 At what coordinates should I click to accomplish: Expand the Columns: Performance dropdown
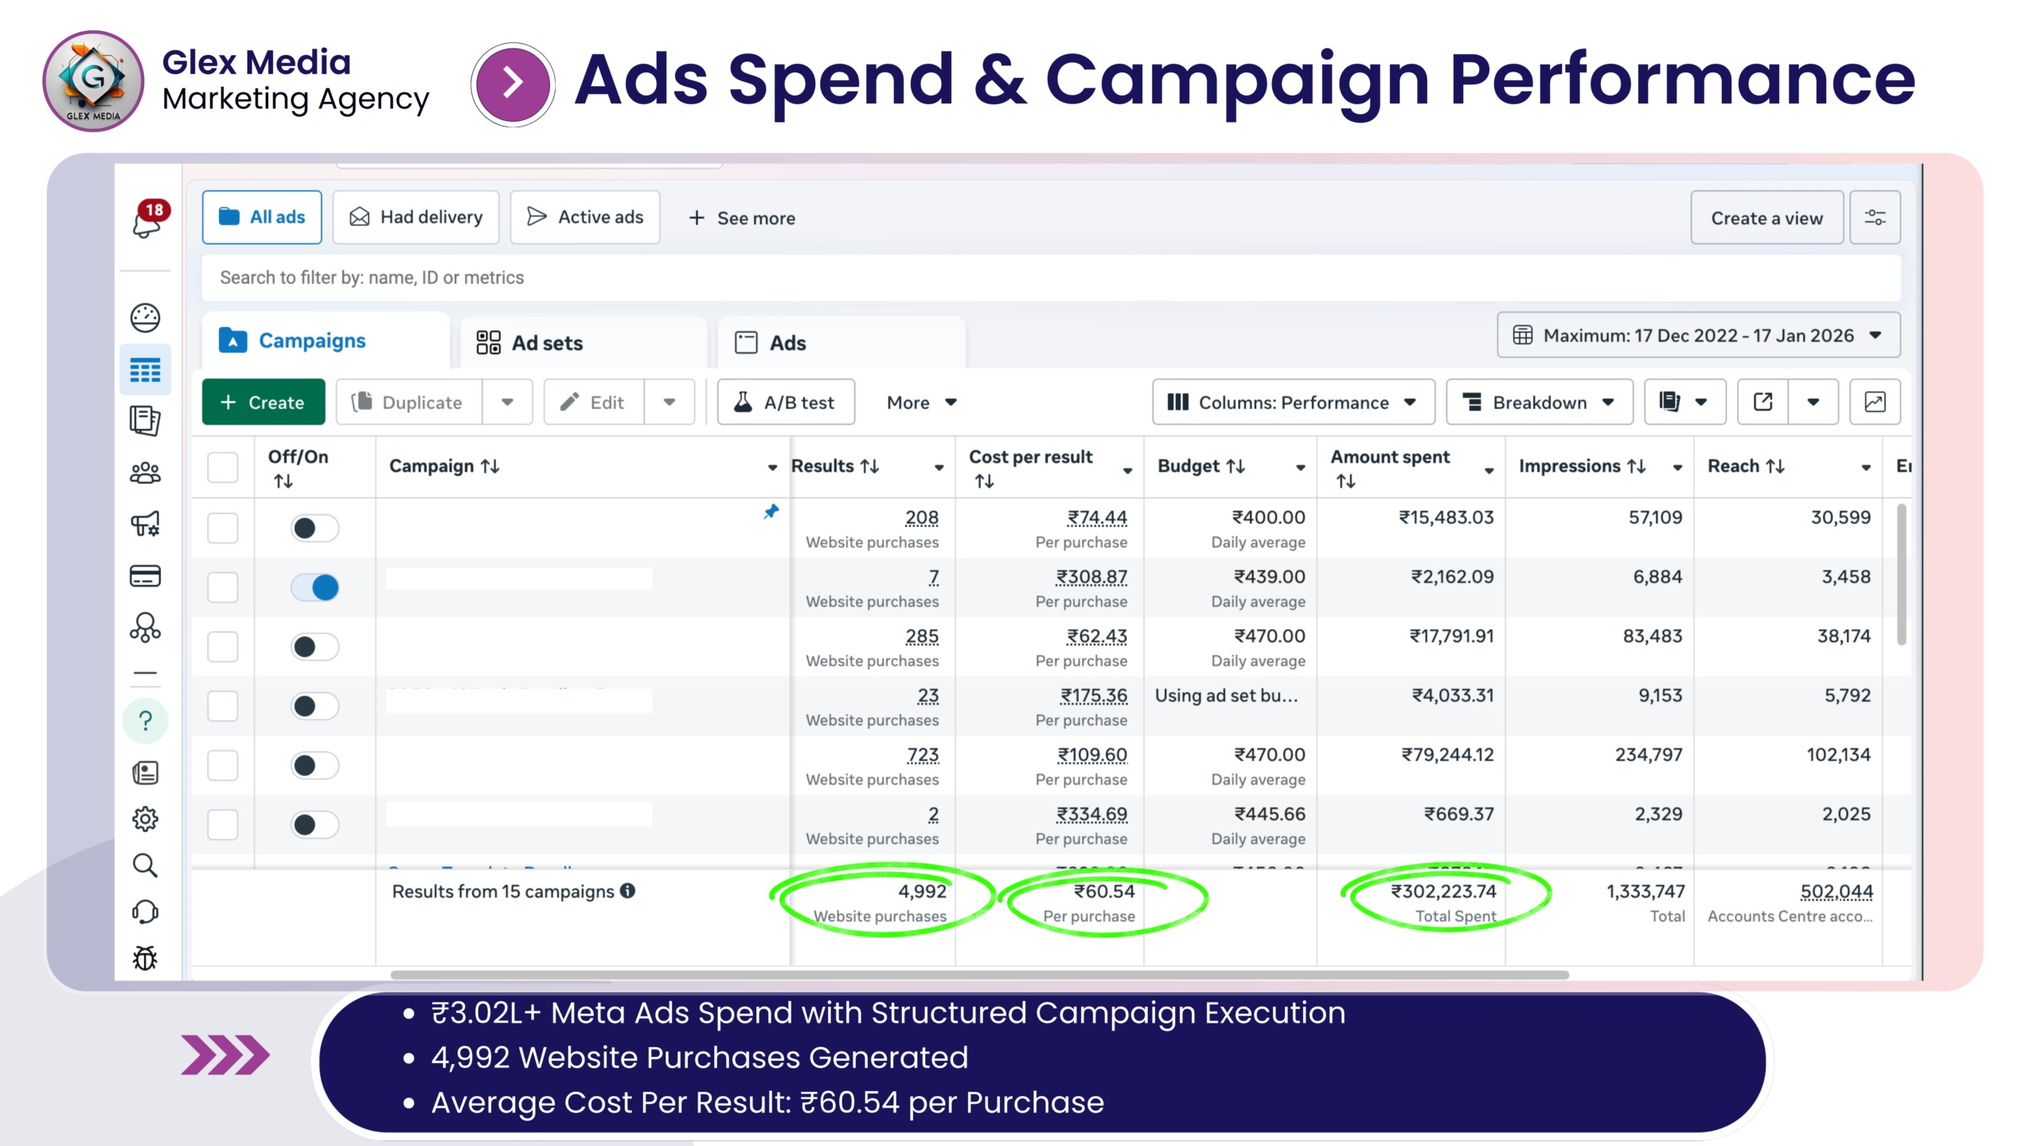click(x=1292, y=402)
